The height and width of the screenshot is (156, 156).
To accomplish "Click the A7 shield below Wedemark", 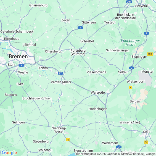I will (x=119, y=147).
